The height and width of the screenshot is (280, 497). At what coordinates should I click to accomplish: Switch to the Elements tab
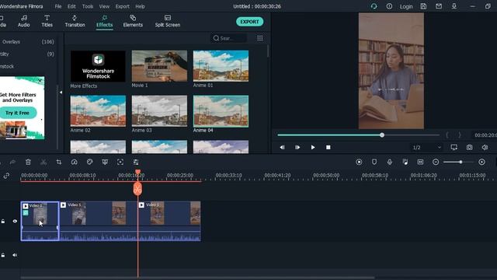pyautogui.click(x=133, y=21)
